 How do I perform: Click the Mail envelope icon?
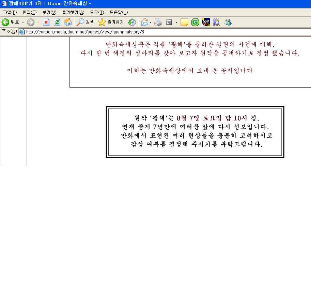[145, 22]
